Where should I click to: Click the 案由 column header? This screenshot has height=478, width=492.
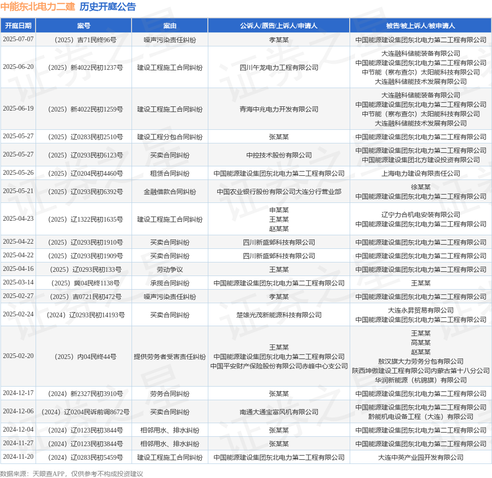click(170, 25)
